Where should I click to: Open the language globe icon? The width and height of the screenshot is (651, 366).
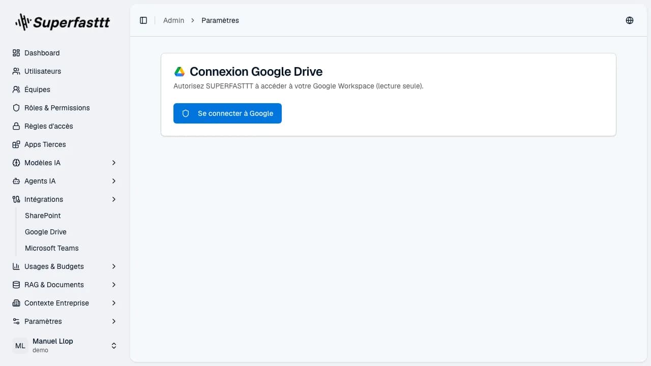pyautogui.click(x=630, y=20)
